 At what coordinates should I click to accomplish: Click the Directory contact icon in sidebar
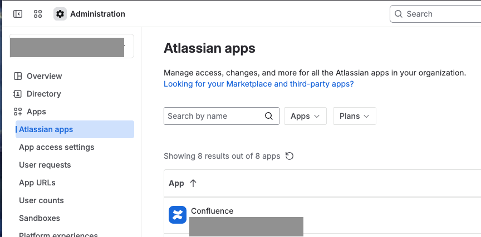tap(17, 94)
